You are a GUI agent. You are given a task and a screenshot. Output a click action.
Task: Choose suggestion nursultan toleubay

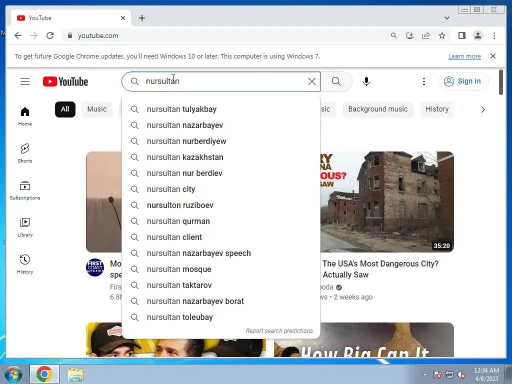click(x=220, y=317)
